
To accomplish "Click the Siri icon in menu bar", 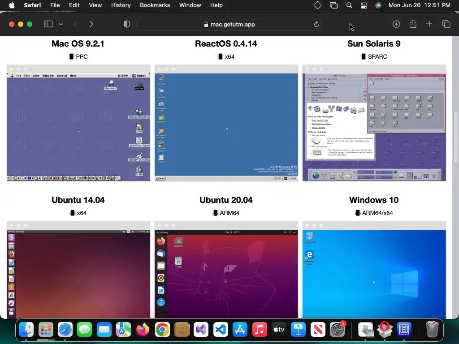I will click(x=378, y=5).
